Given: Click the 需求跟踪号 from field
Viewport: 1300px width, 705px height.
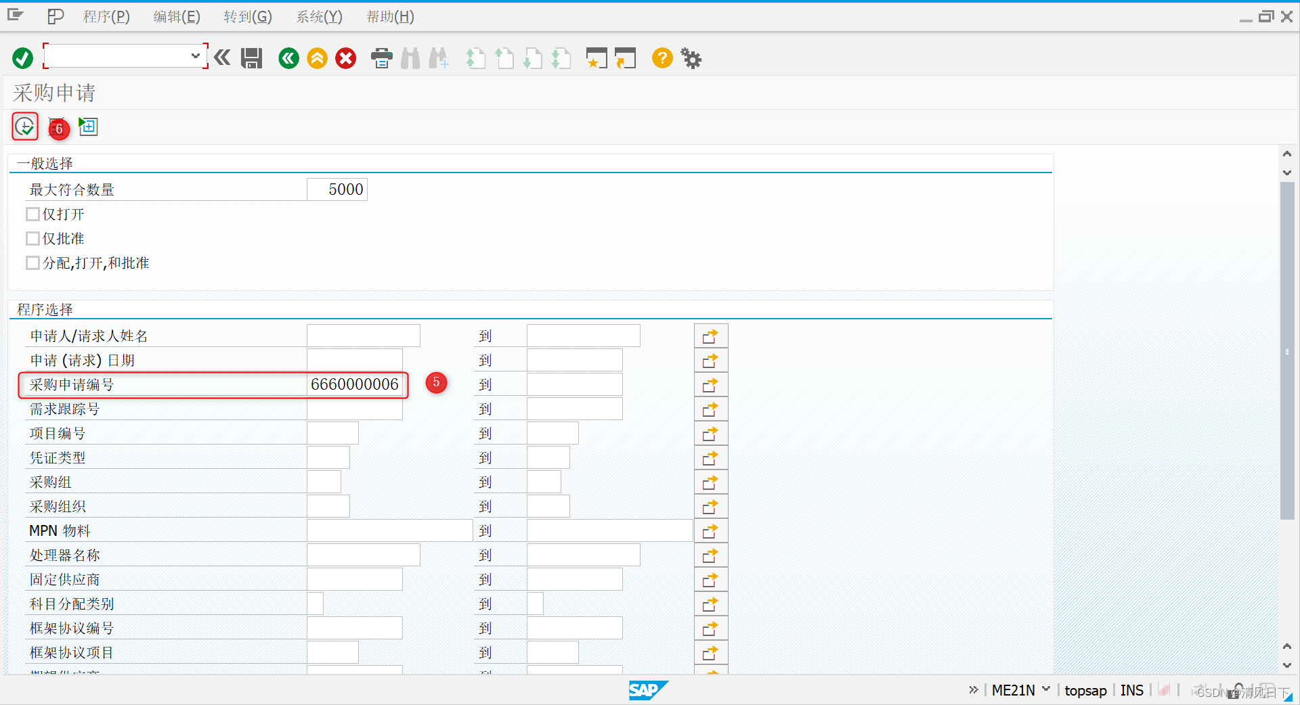Looking at the screenshot, I should point(355,409).
